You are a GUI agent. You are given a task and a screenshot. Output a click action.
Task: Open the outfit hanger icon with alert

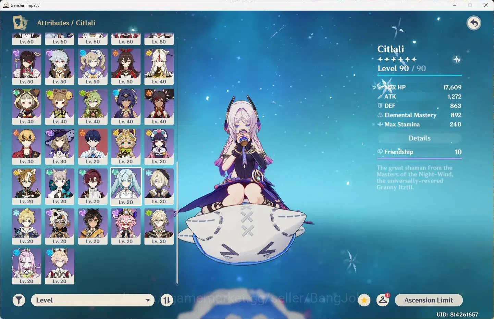pos(383,300)
